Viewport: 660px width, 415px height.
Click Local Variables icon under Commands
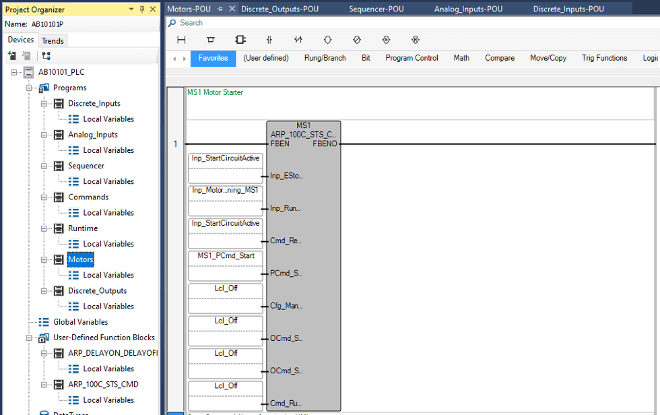(73, 212)
